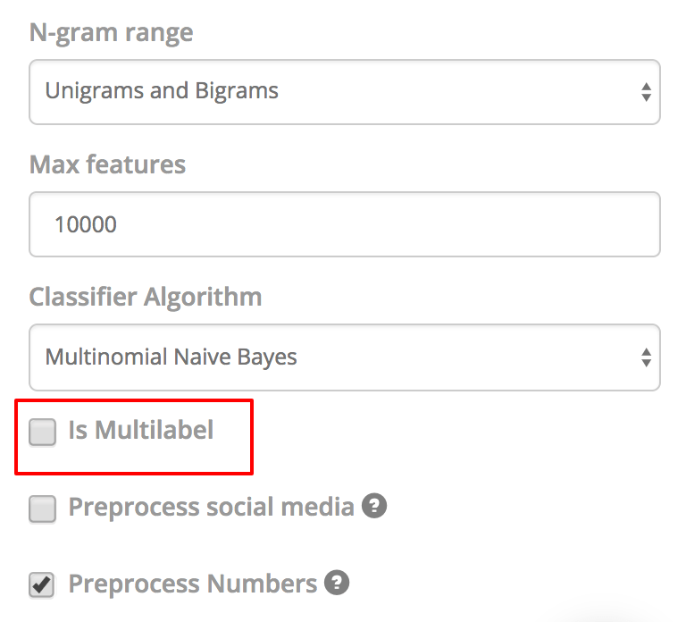Open the N-gram range dropdown
The image size is (686, 622).
tap(344, 91)
